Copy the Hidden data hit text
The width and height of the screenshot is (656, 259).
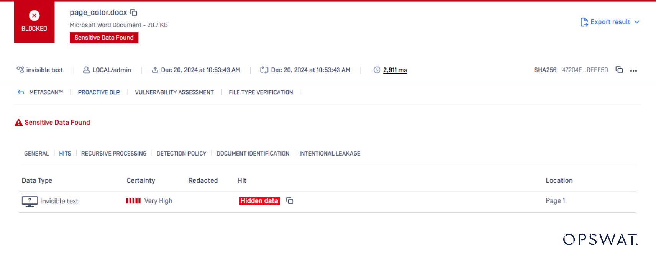tap(290, 201)
